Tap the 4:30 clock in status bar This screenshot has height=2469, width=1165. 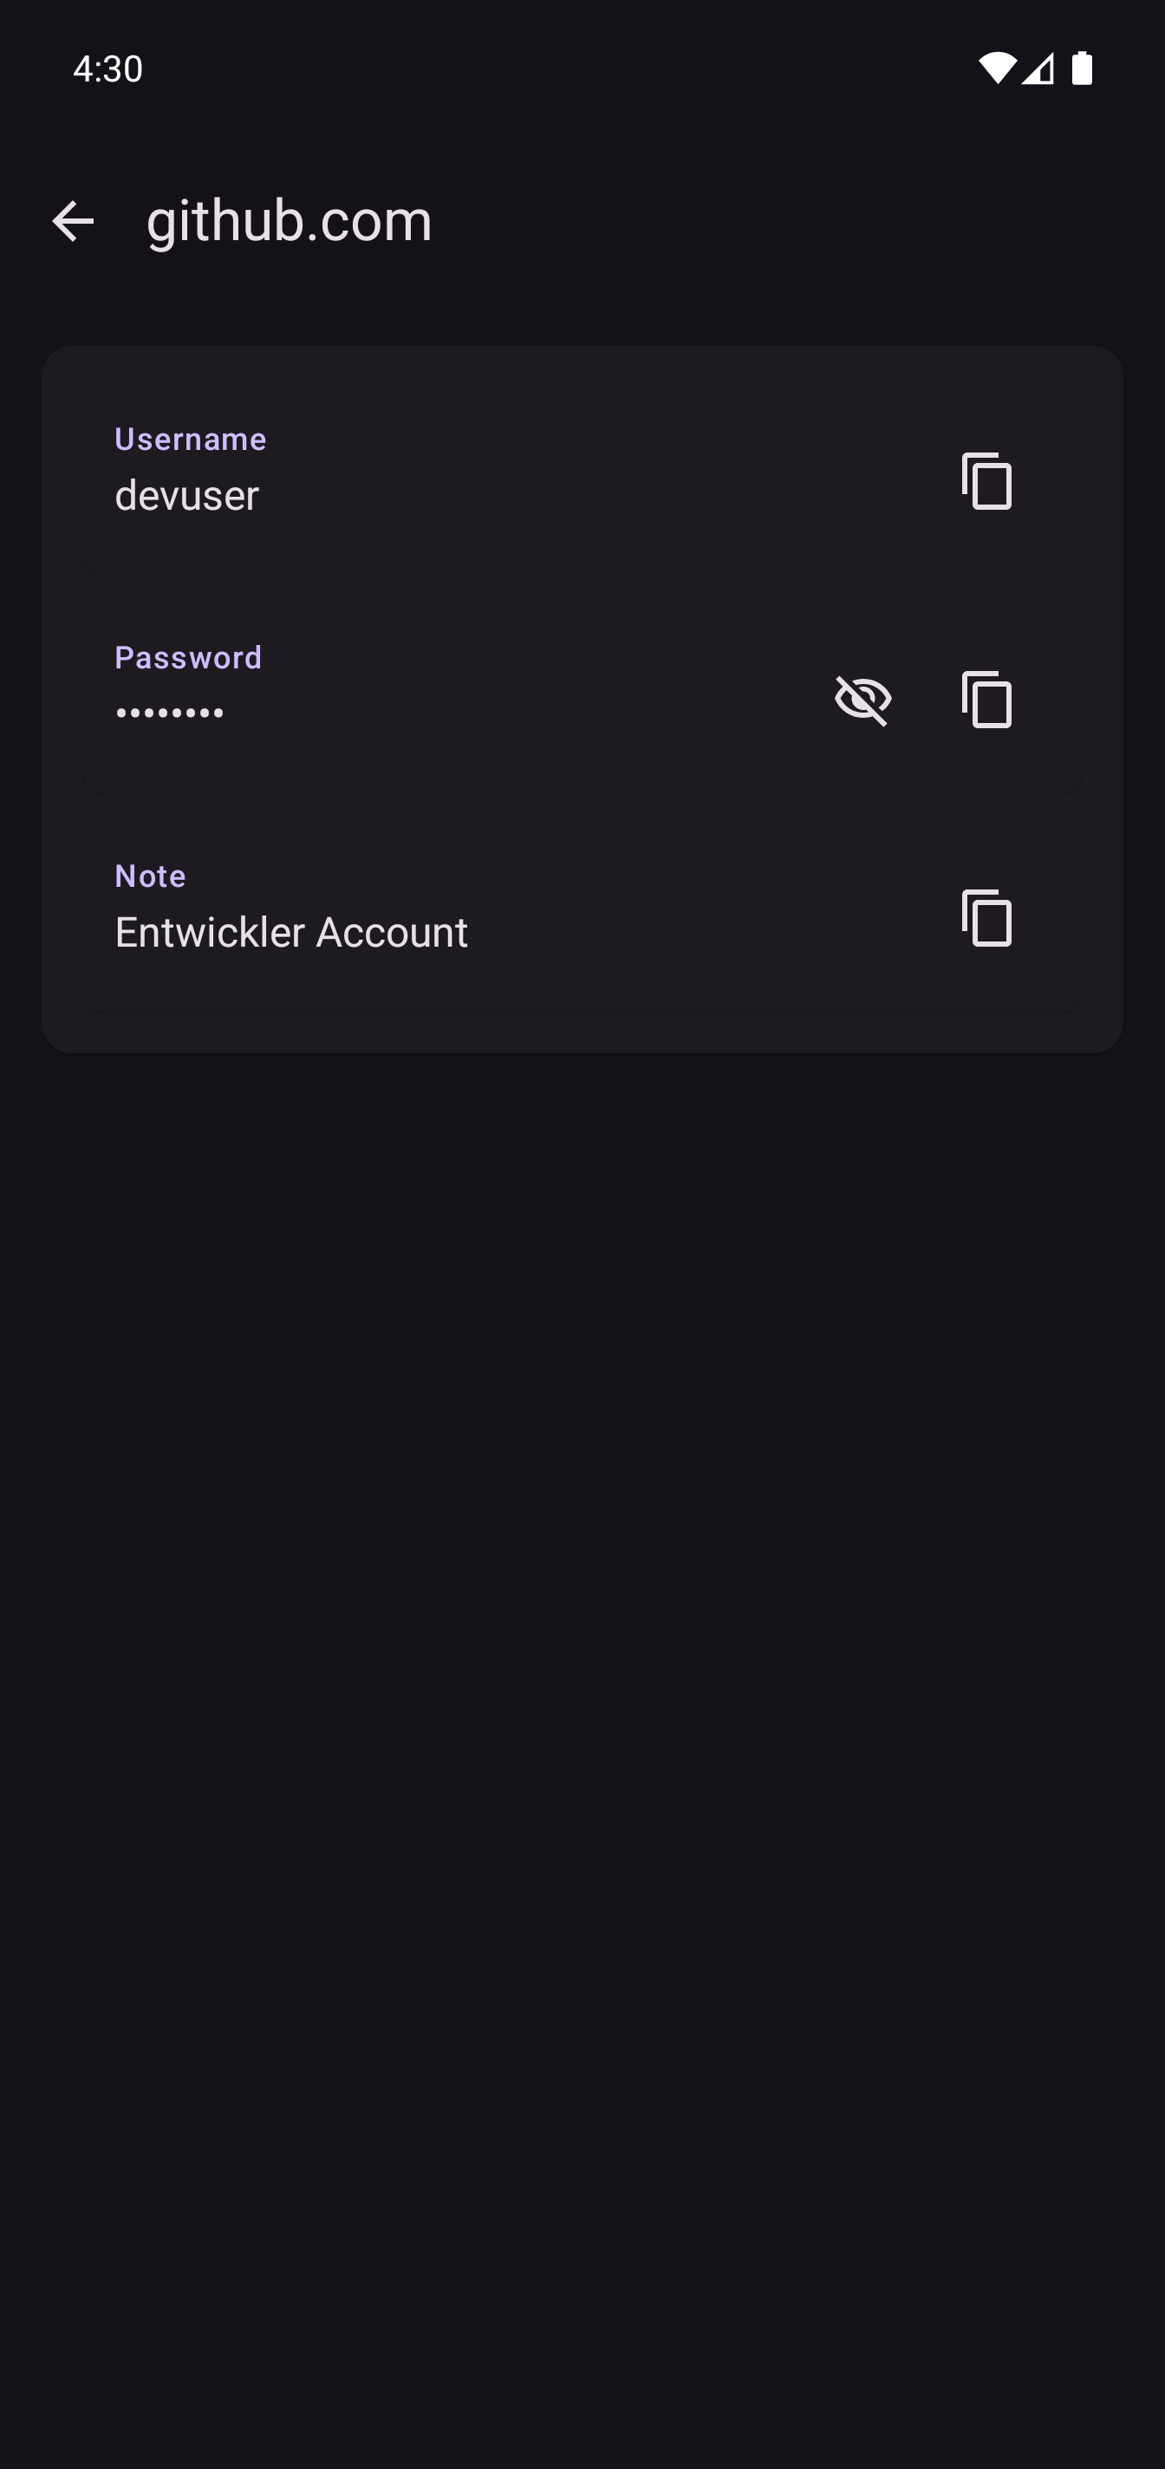tap(107, 69)
